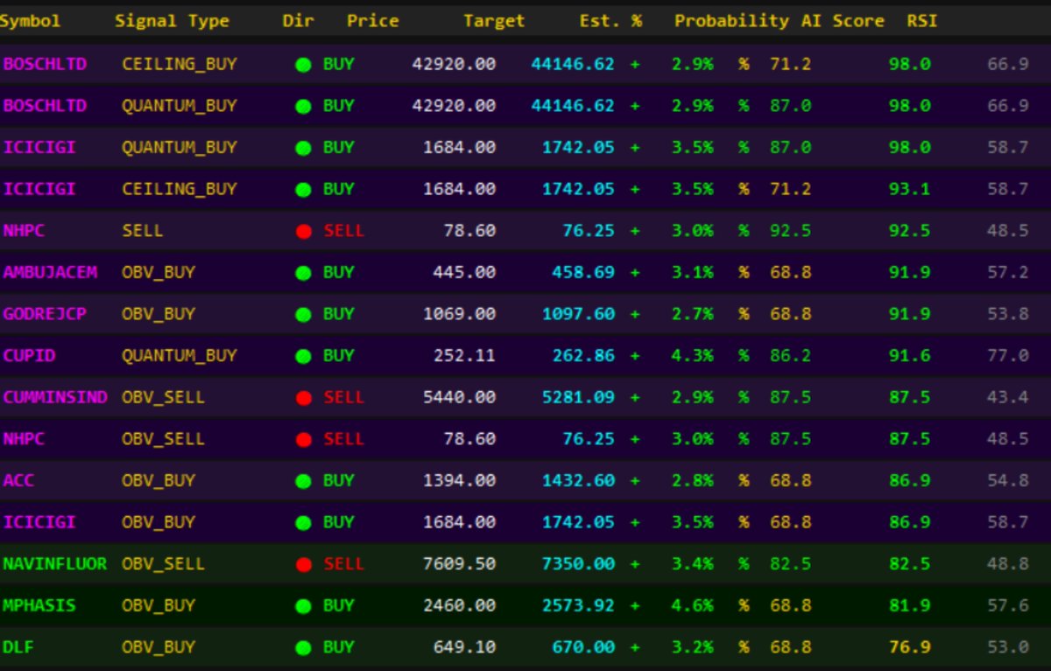
Task: Select the NAVINFLUOR symbol
Action: (x=55, y=563)
